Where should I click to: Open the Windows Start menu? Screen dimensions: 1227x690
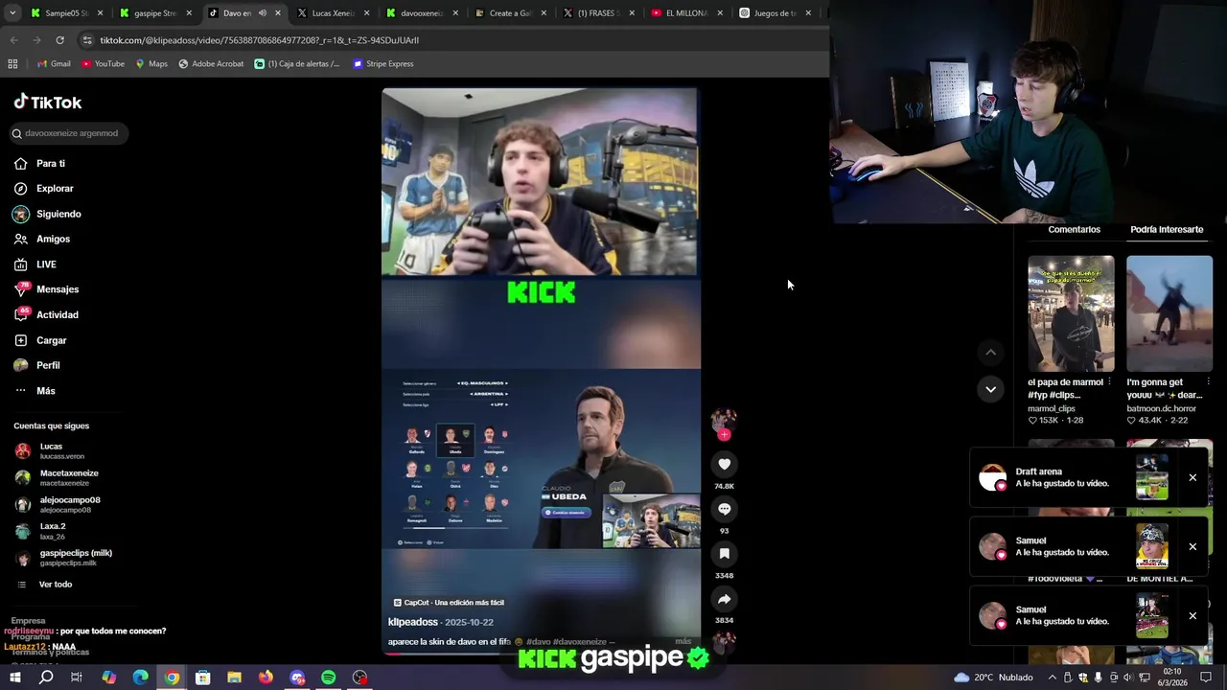(14, 678)
